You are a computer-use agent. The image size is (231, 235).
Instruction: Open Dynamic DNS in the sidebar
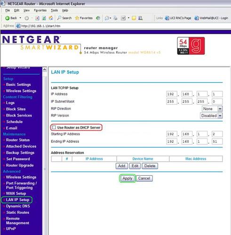pyautogui.click(x=18, y=206)
